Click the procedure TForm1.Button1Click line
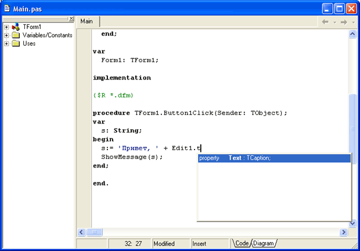 coord(190,113)
